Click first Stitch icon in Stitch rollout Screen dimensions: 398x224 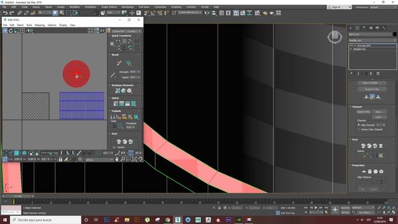116,103
